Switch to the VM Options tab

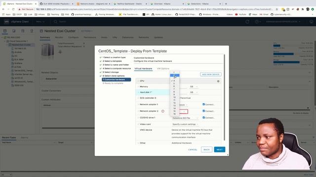[x=163, y=69]
